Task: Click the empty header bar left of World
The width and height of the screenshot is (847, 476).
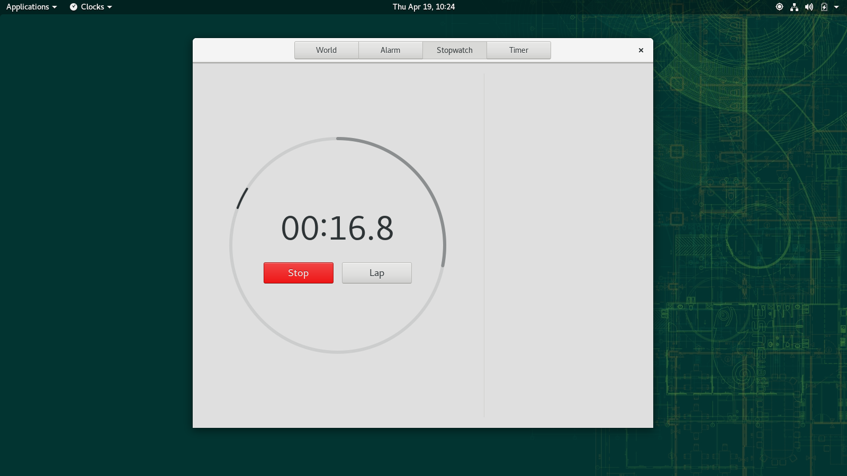Action: pyautogui.click(x=244, y=50)
